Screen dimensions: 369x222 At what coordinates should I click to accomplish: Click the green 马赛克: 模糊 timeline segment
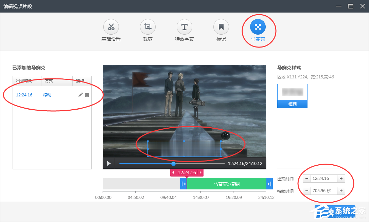pyautogui.click(x=227, y=184)
